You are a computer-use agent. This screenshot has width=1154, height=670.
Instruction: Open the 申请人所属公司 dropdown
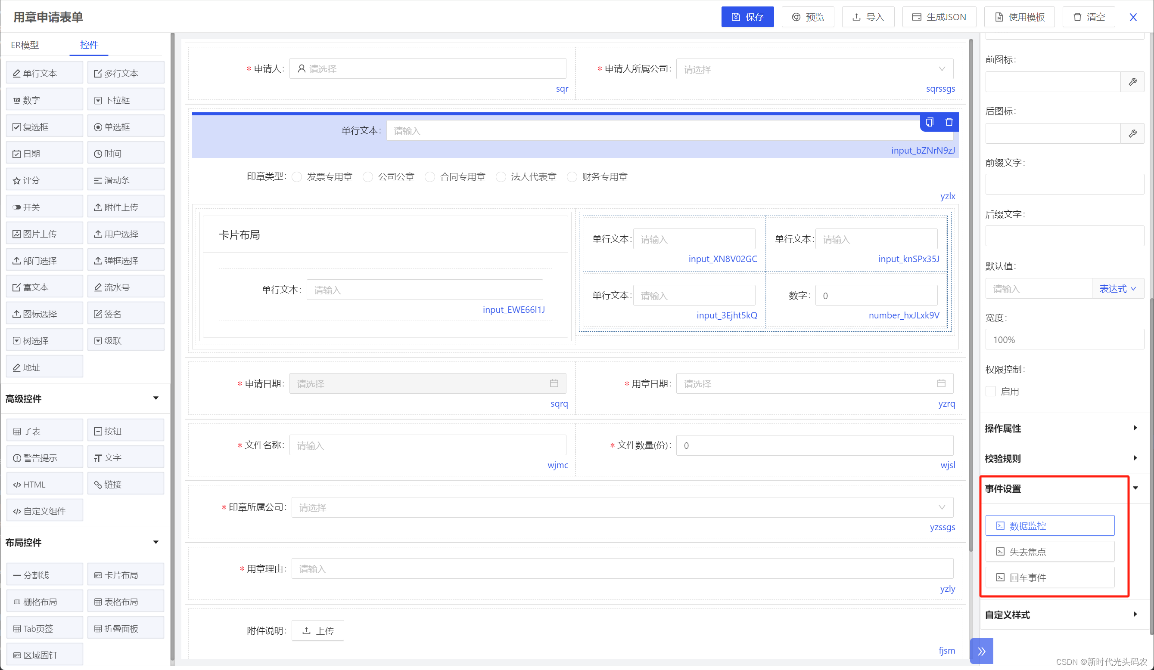point(814,69)
